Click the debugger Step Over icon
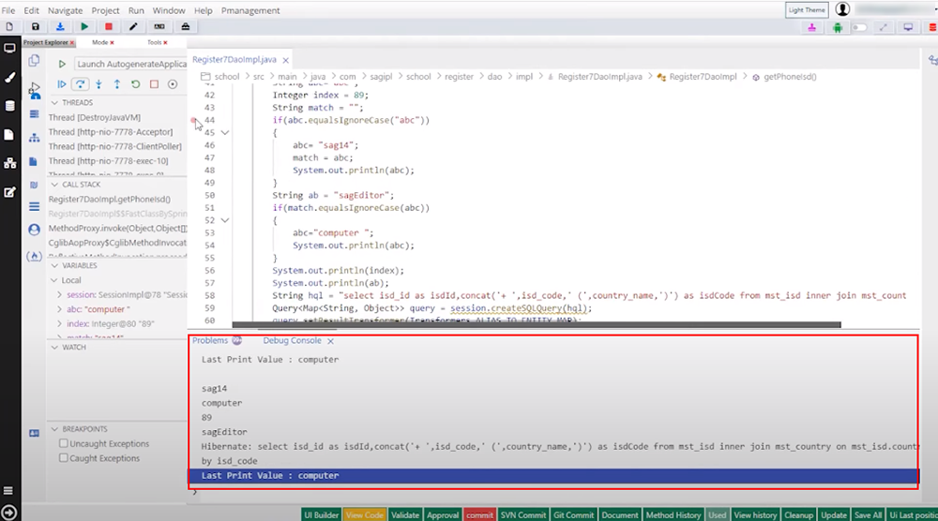 [x=81, y=84]
